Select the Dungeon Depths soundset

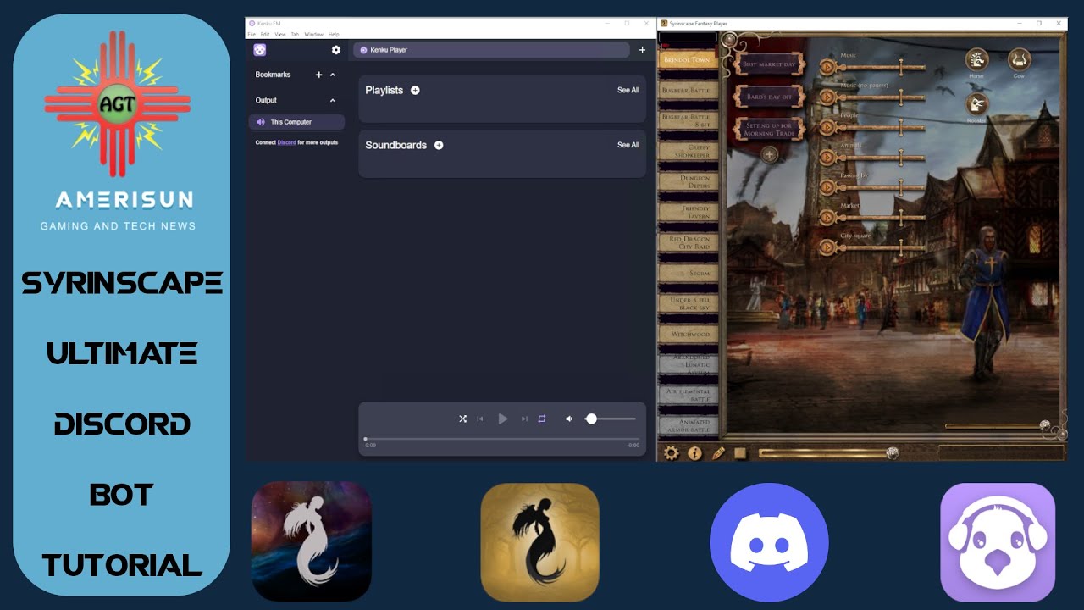coord(688,181)
